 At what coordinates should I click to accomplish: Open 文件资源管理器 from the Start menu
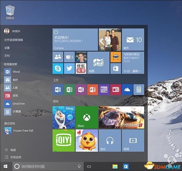(14, 40)
